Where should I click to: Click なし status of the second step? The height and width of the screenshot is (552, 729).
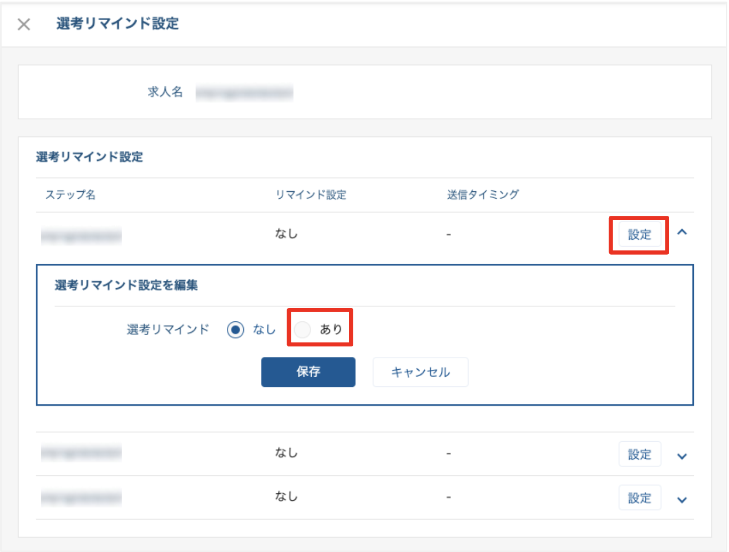click(x=286, y=453)
